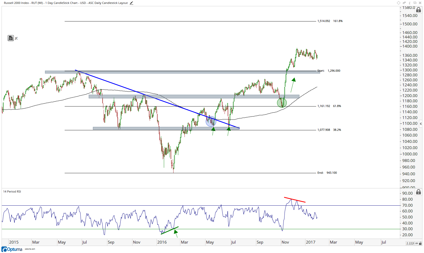Expand the collapsed right side panel arrow
The width and height of the screenshot is (424, 253).
tap(421, 124)
